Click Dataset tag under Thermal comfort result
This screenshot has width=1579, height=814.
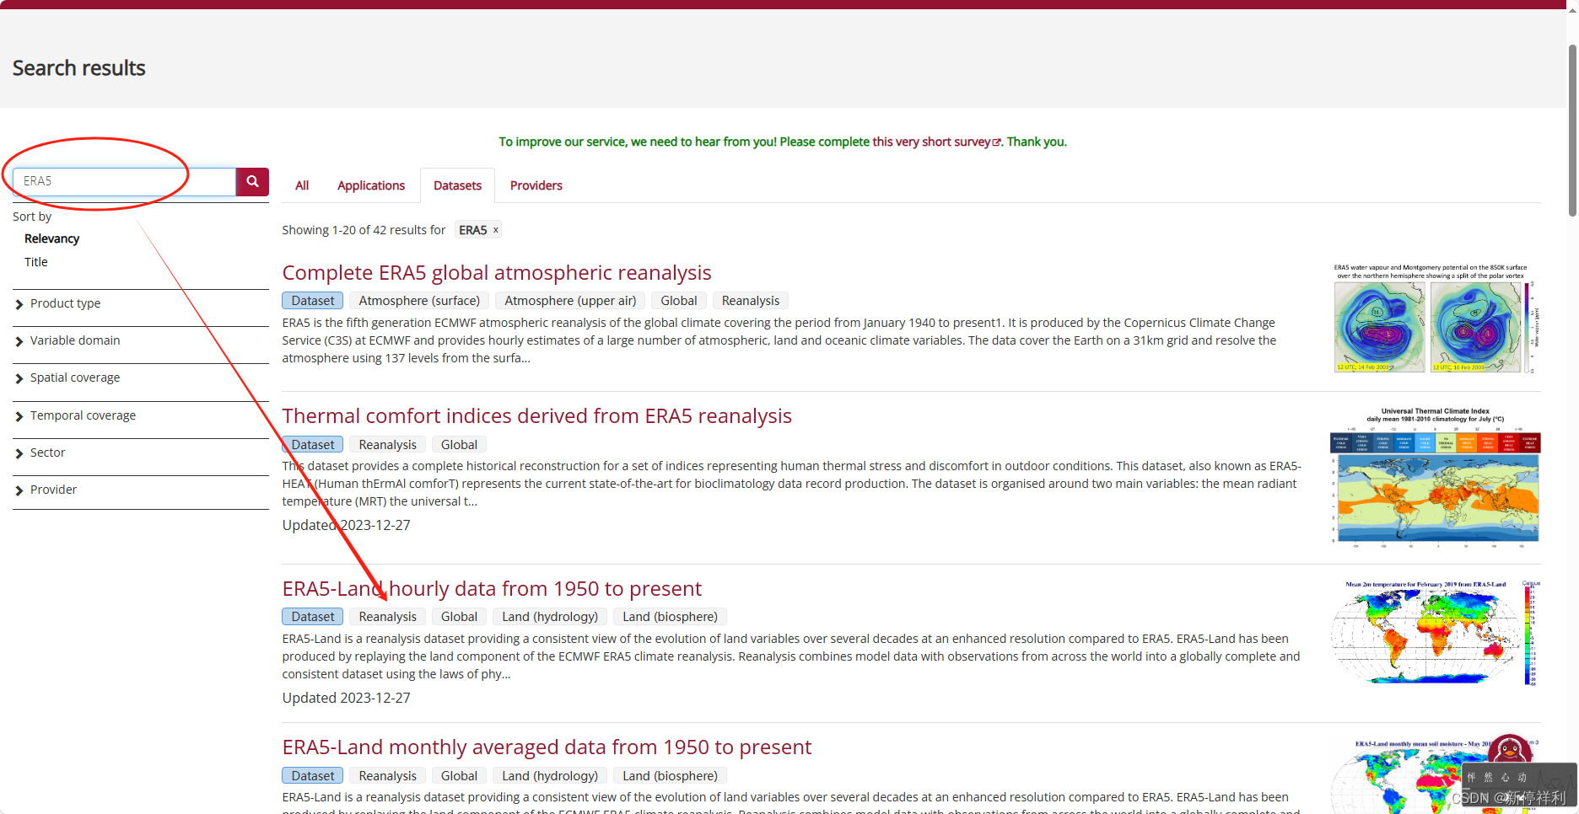coord(313,445)
